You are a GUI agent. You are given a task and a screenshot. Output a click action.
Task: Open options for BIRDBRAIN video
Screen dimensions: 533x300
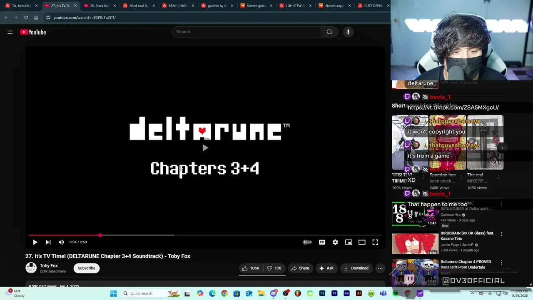(x=501, y=234)
